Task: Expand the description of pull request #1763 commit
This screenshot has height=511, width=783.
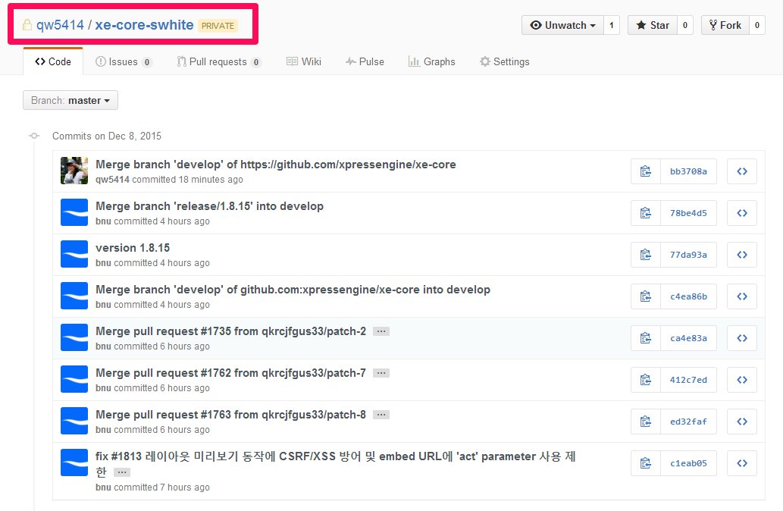Action: (381, 415)
